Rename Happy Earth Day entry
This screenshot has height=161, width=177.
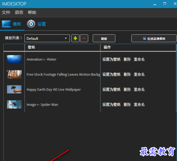tap(139, 89)
